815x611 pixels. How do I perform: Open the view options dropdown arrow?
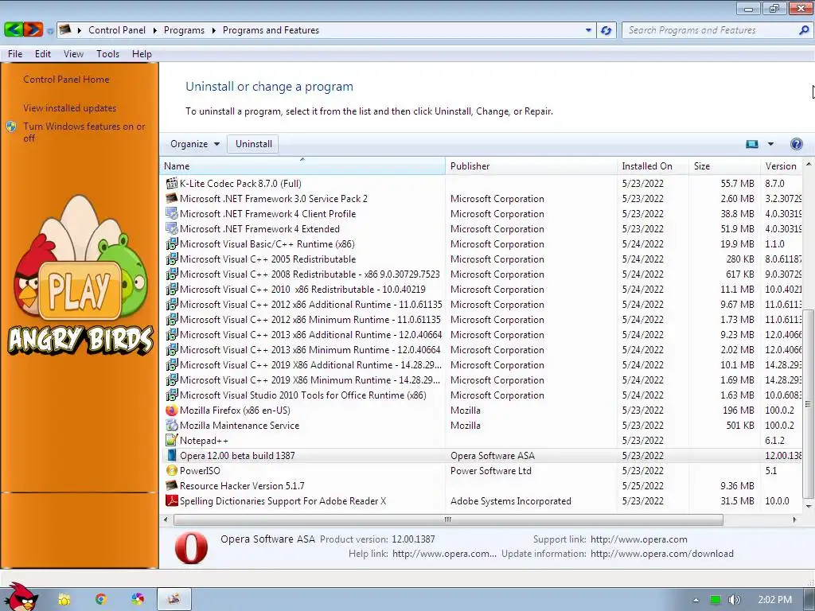tap(770, 144)
